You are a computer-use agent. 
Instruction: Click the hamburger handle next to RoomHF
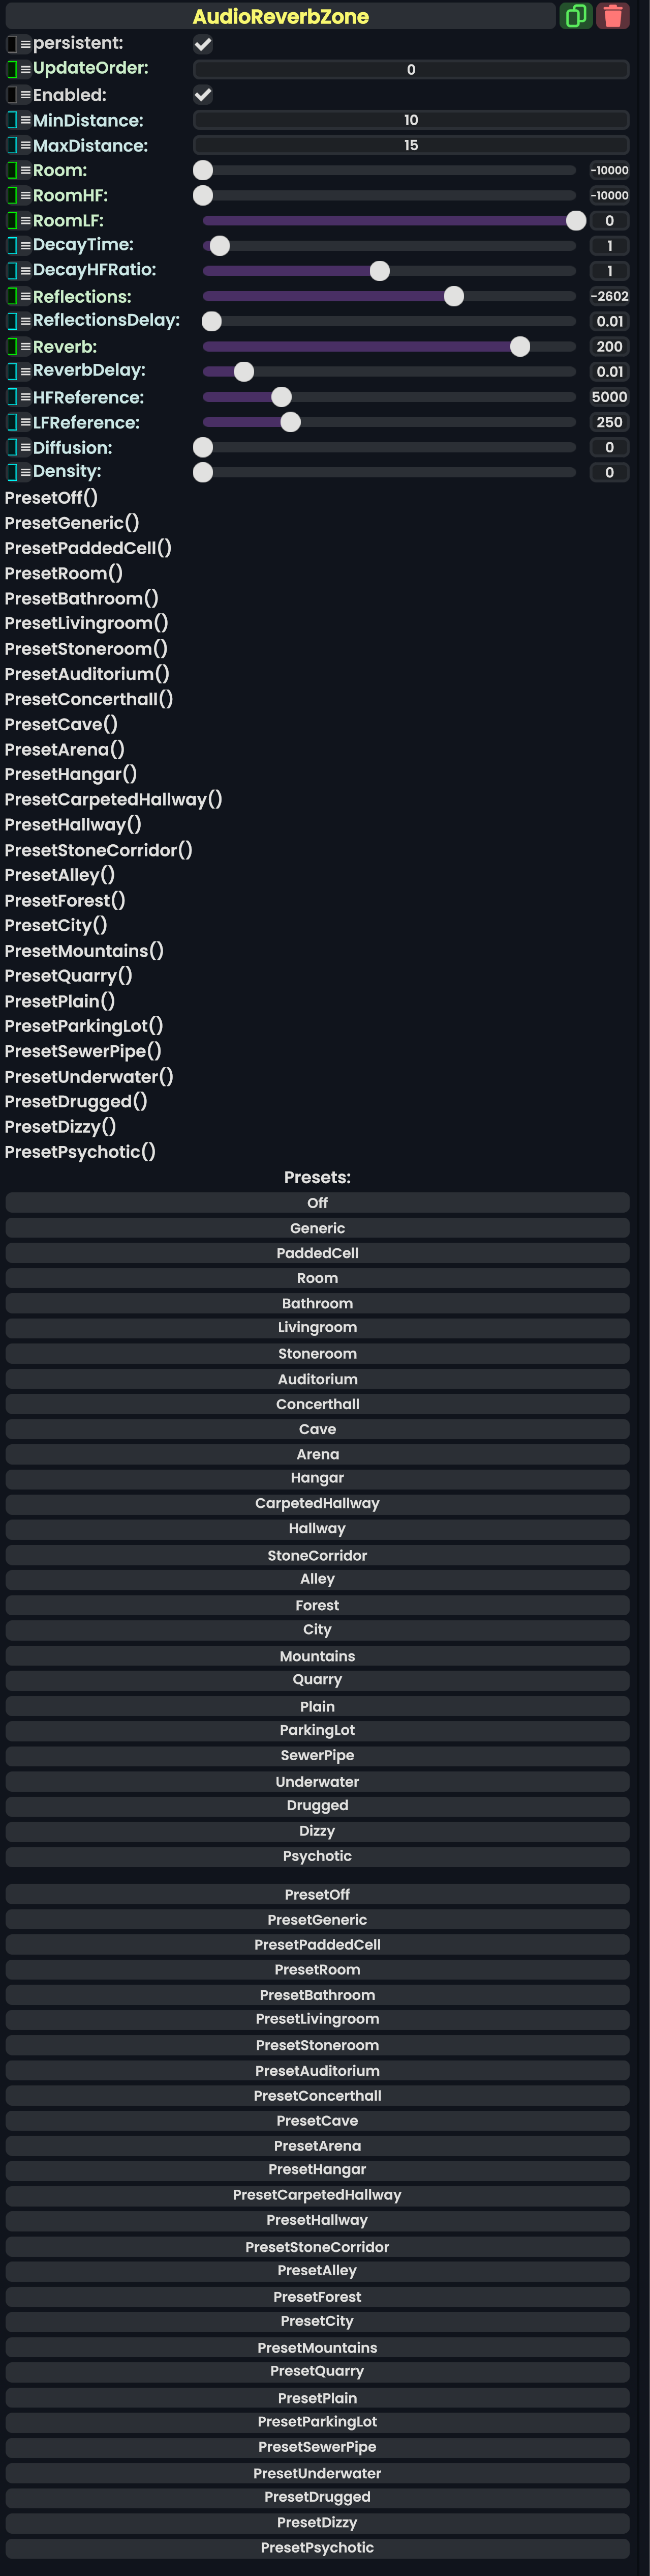(25, 196)
